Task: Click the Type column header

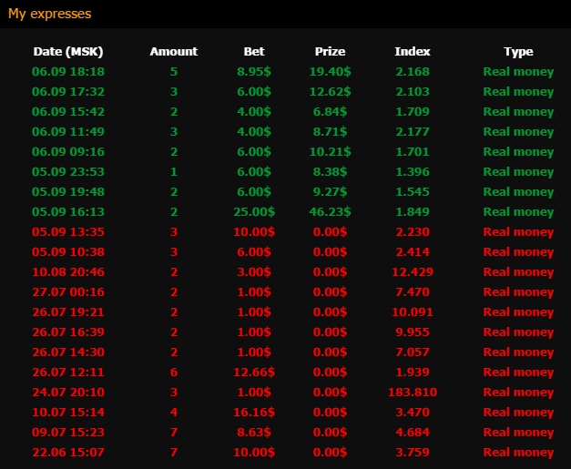Action: click(518, 52)
